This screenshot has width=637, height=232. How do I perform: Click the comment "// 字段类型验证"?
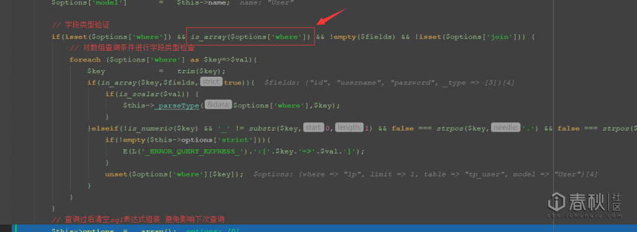[80, 25]
